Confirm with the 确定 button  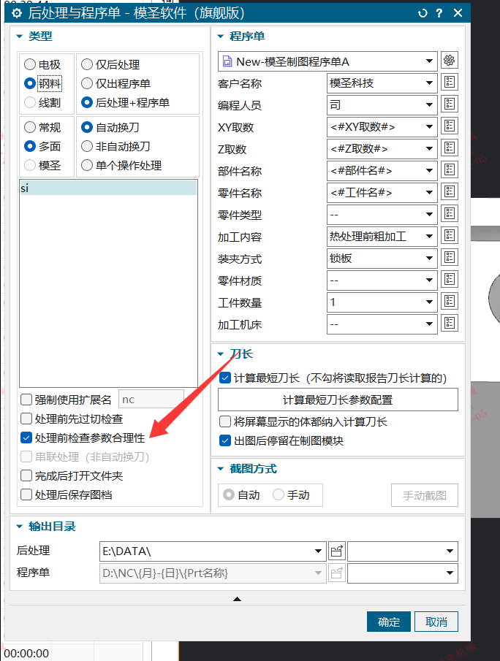[x=389, y=622]
